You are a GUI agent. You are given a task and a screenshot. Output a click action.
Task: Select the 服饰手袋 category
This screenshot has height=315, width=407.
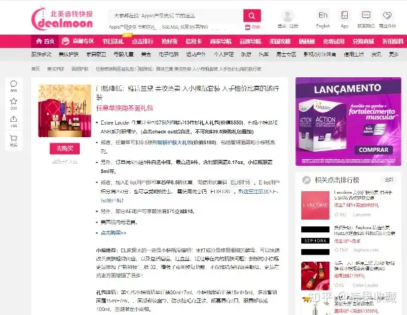point(41,55)
